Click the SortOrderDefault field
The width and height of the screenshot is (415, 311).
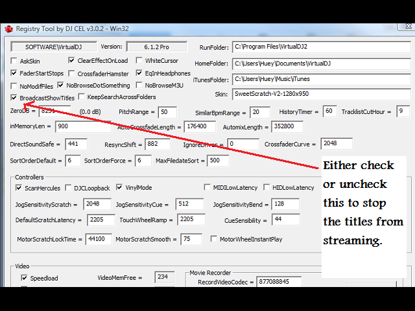pyautogui.click(x=73, y=161)
